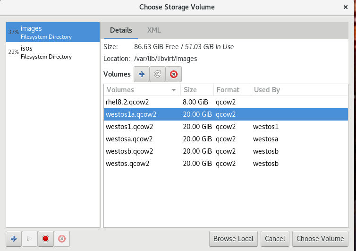Refresh the volume list

[158, 74]
